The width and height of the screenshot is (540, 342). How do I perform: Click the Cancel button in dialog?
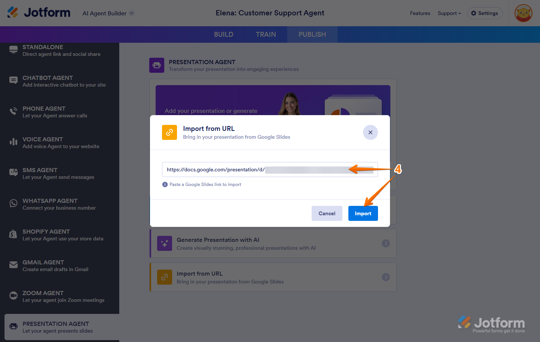pyautogui.click(x=327, y=213)
